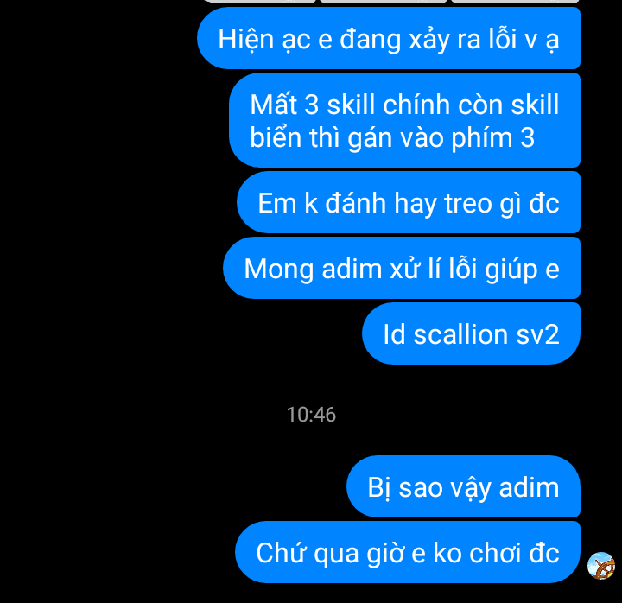Select the 'Em k đánh hay treo gì đc' message
The width and height of the screenshot is (622, 603).
coord(409,202)
